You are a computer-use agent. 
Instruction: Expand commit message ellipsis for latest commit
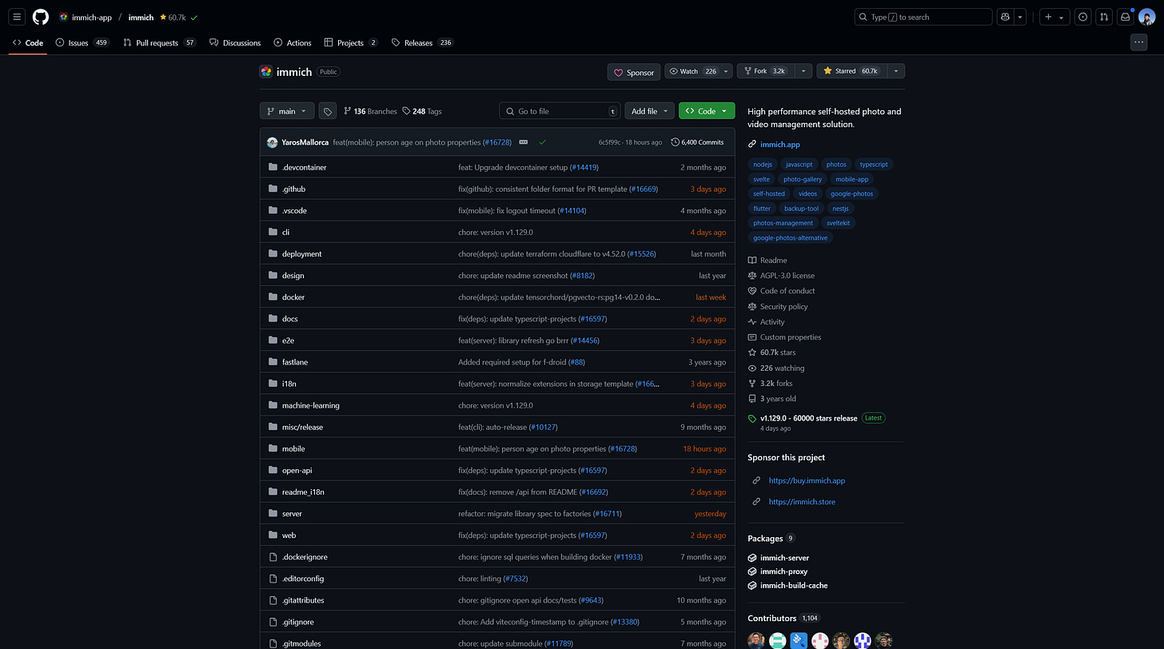pos(524,142)
